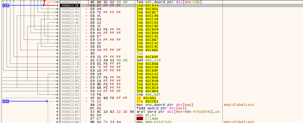Click conditional jump jle 65CCD1
Image resolution: width=303 pixels, height=123 pixels.
pos(147,101)
